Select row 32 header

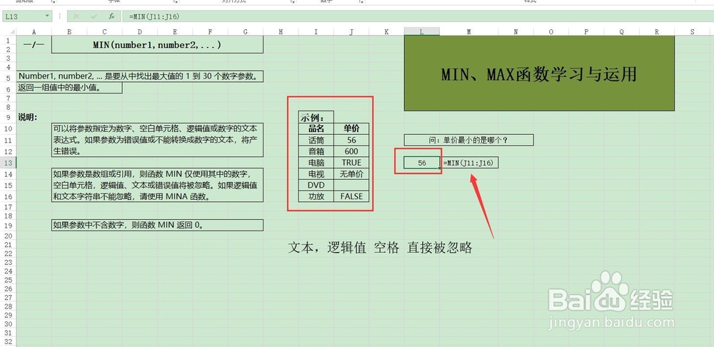[x=8, y=342]
